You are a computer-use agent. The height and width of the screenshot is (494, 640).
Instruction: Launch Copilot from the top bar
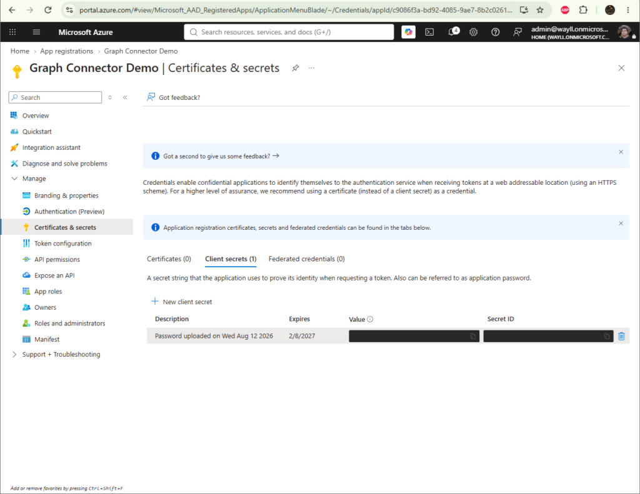coord(408,32)
